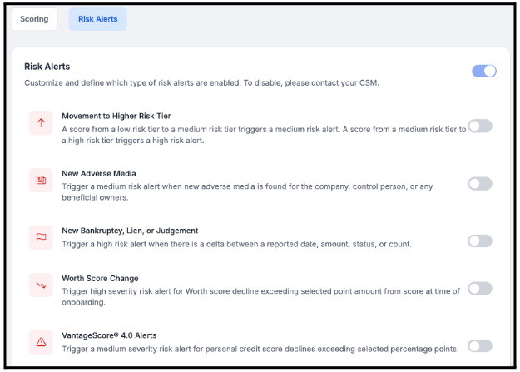This screenshot has height=372, width=520.
Task: Turn on New Adverse Media alerts
Action: pos(479,183)
